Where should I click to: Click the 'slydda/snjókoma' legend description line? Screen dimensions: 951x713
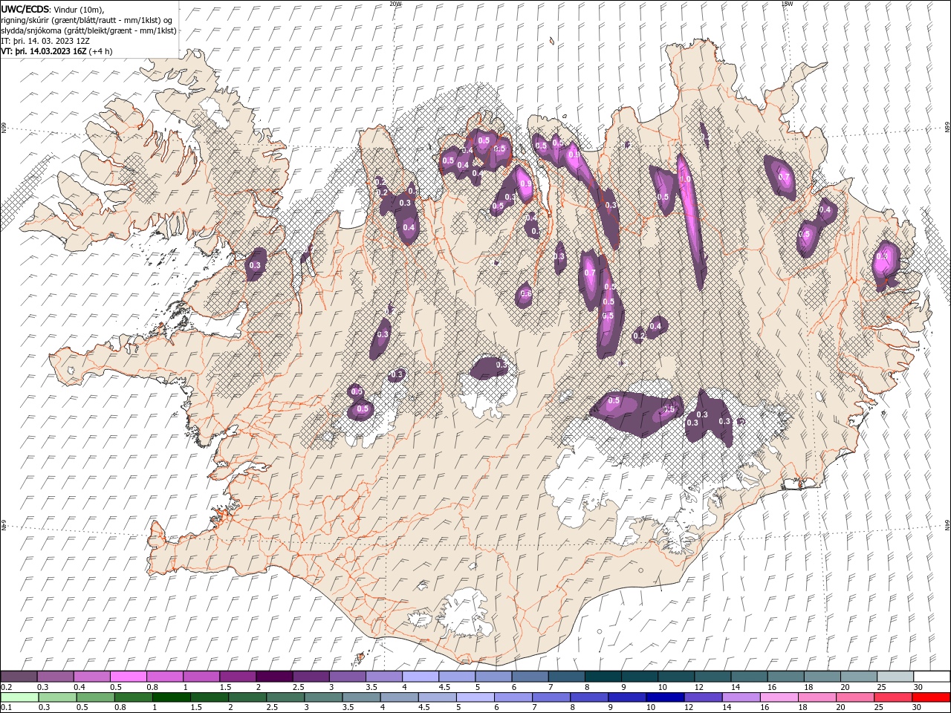click(88, 30)
